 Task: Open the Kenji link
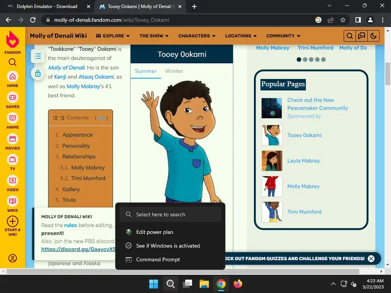60,77
